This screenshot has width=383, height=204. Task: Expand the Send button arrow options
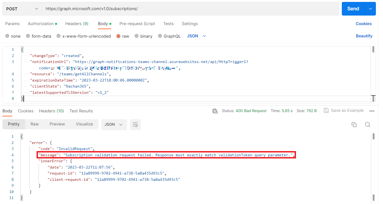coord(370,9)
